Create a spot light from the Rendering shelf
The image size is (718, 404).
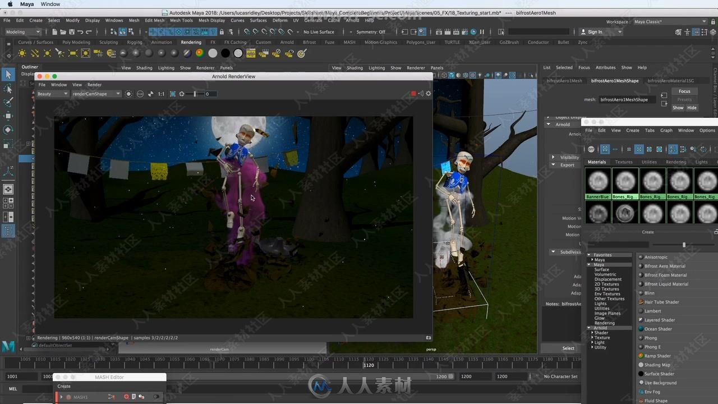tap(60, 53)
